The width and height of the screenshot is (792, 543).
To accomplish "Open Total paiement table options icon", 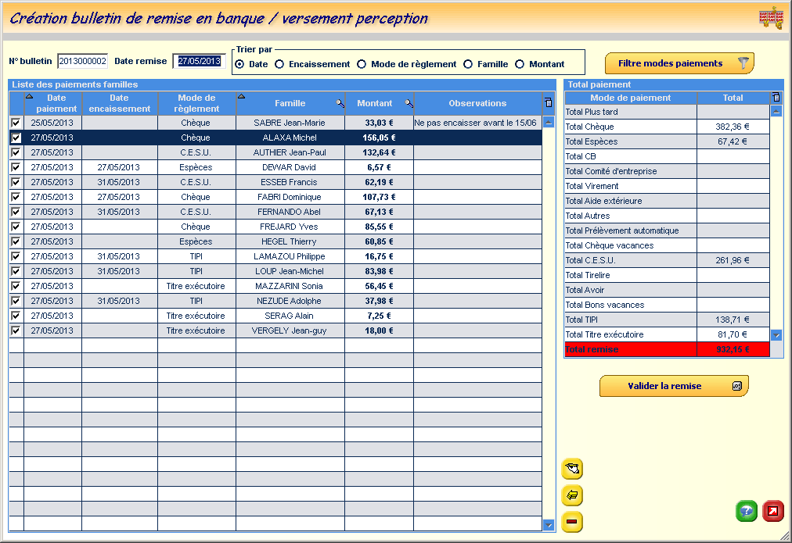I will [776, 98].
